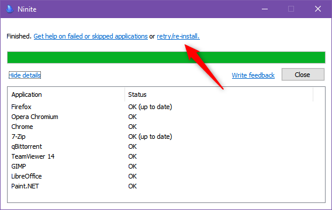This screenshot has width=332, height=210.
Task: Click the Ninite logo icon in title bar
Action: [10, 9]
